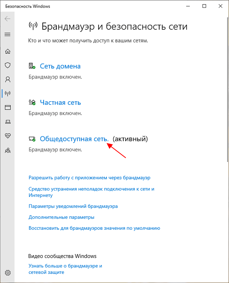The width and height of the screenshot is (229, 283).
Task: Click the private network house icon
Action: [x=32, y=102]
